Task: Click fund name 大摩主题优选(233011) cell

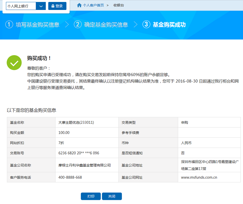Action: click(76, 122)
